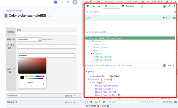The width and height of the screenshot is (178, 108).
Task: Clear the console with the clear icon
Action: 91,102
